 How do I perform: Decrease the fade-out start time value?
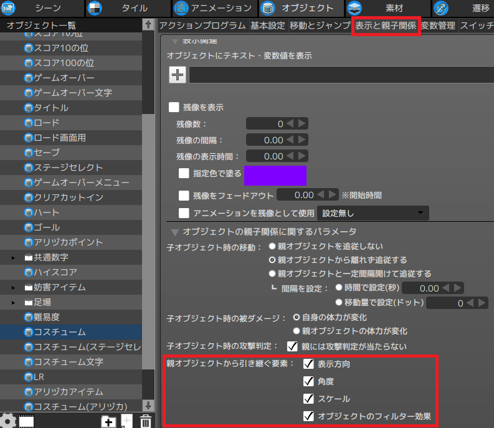[320, 195]
